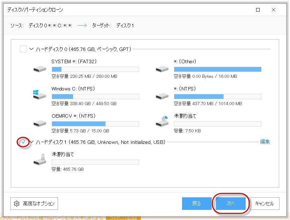Click the 次へ button
The image size is (290, 220).
point(231,204)
